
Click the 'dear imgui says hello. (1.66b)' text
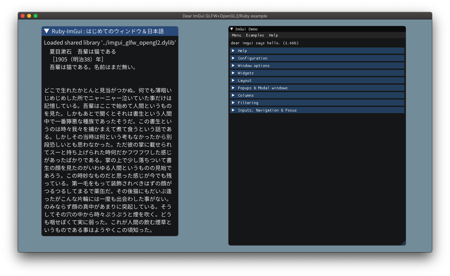tap(264, 43)
